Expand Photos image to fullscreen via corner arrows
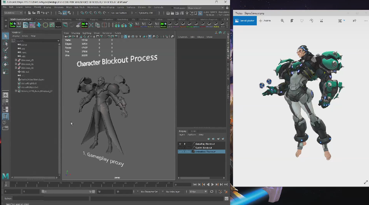Screen dimensions: 369x205 point(366,182)
